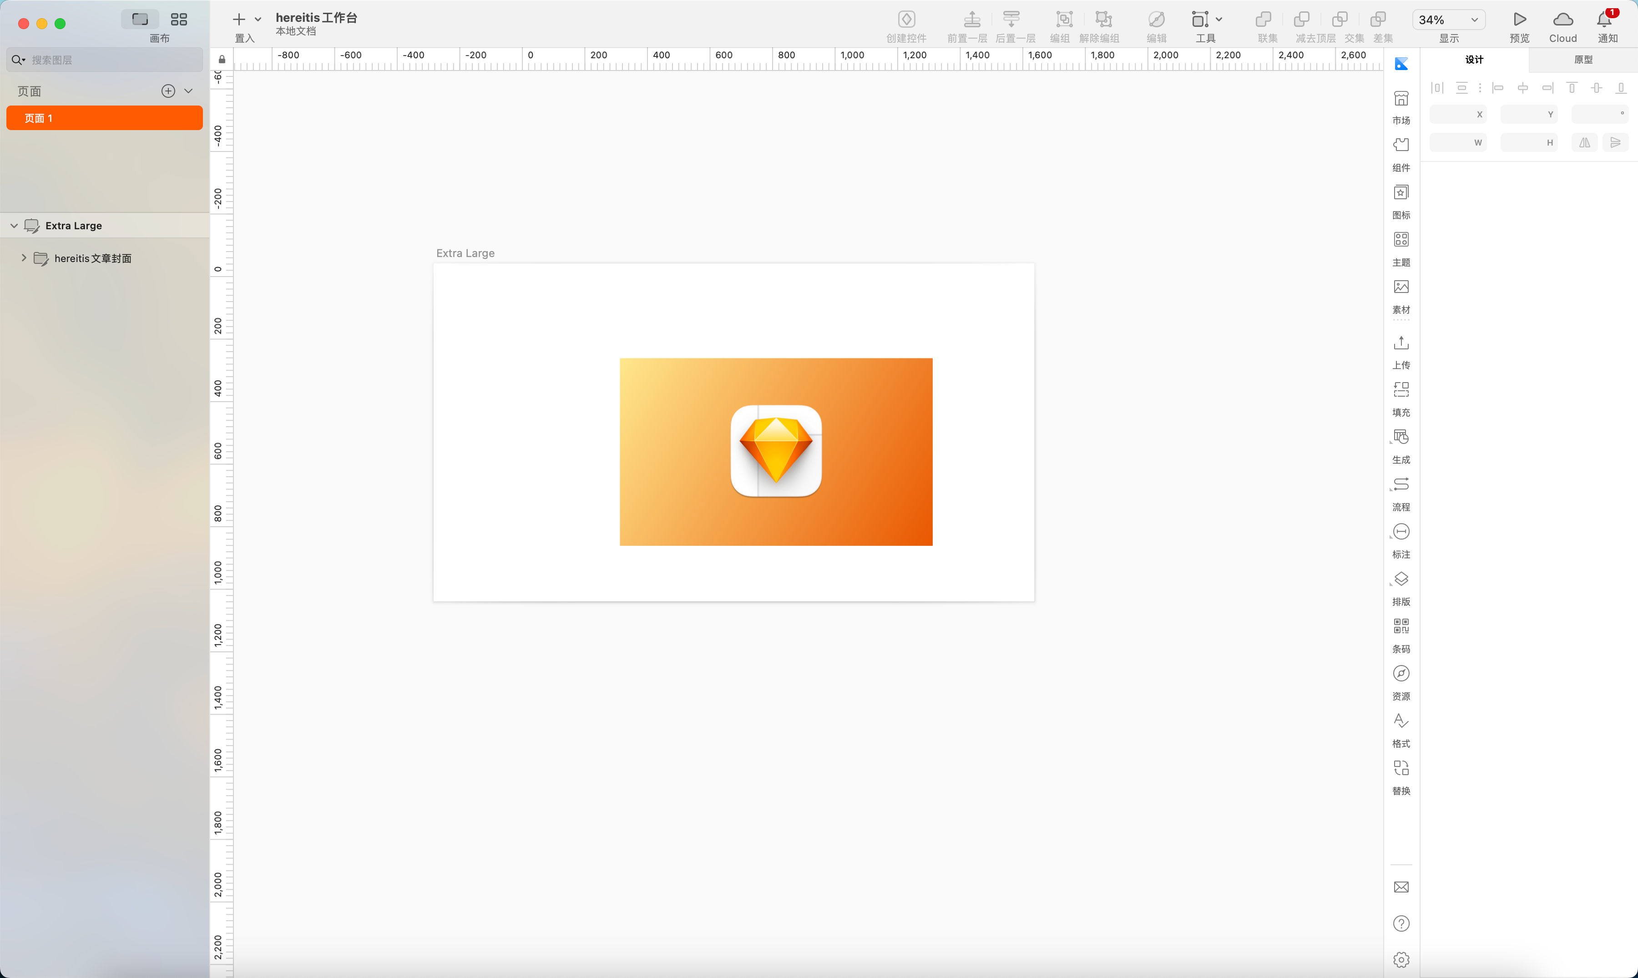Click the 替换 replace icon
Screen dimensions: 1638x978
[x=1400, y=768]
